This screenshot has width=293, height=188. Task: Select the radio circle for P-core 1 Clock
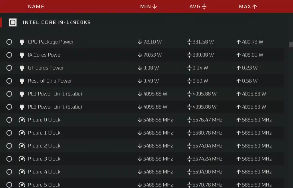pyautogui.click(x=9, y=133)
